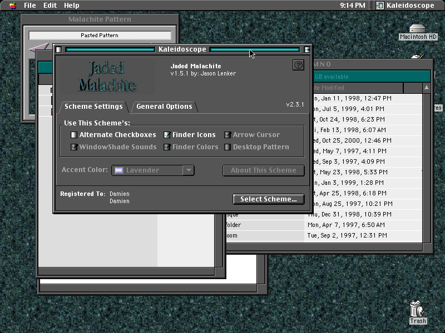The image size is (445, 333).
Task: Collapse Kaleidoscope window with windowshade box
Action: (307, 49)
